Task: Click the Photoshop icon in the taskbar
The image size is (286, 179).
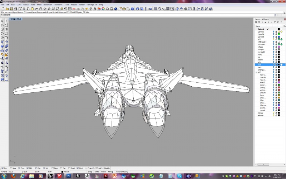Action: click(x=69, y=176)
